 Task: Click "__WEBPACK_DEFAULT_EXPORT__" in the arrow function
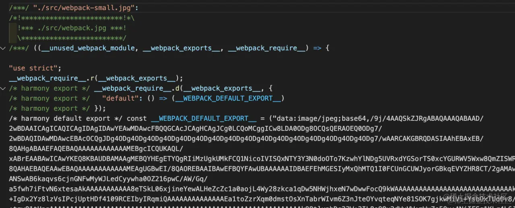pos(228,98)
